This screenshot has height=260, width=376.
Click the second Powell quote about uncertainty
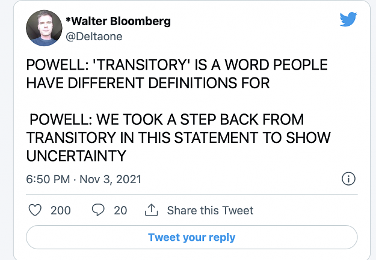coord(179,138)
